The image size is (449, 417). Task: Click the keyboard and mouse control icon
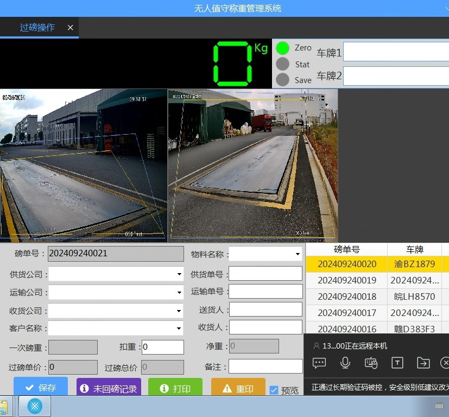coord(371,363)
